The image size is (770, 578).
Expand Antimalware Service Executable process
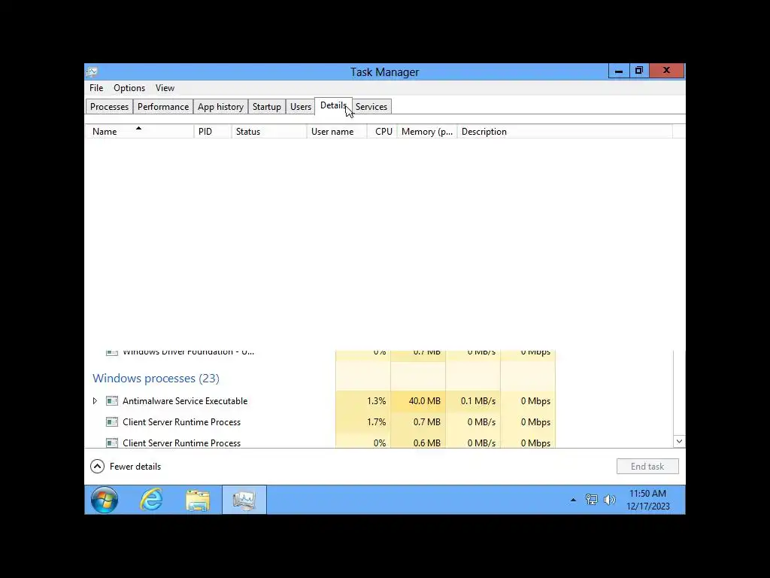(95, 401)
